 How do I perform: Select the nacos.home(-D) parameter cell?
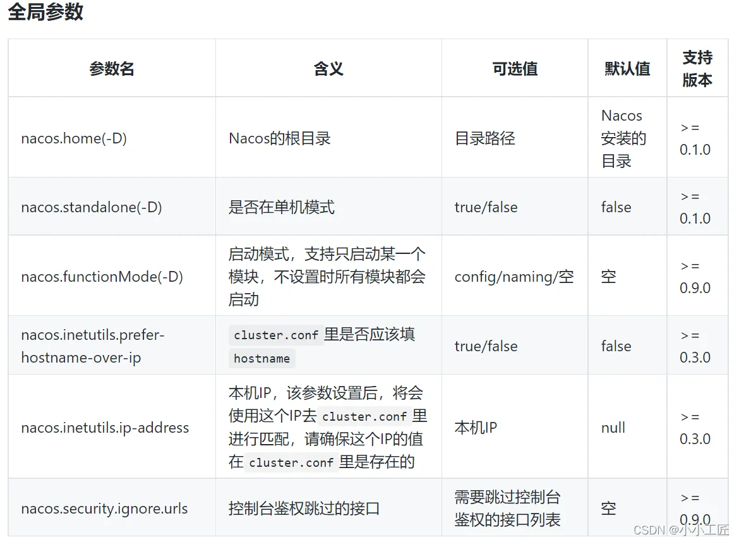(74, 138)
